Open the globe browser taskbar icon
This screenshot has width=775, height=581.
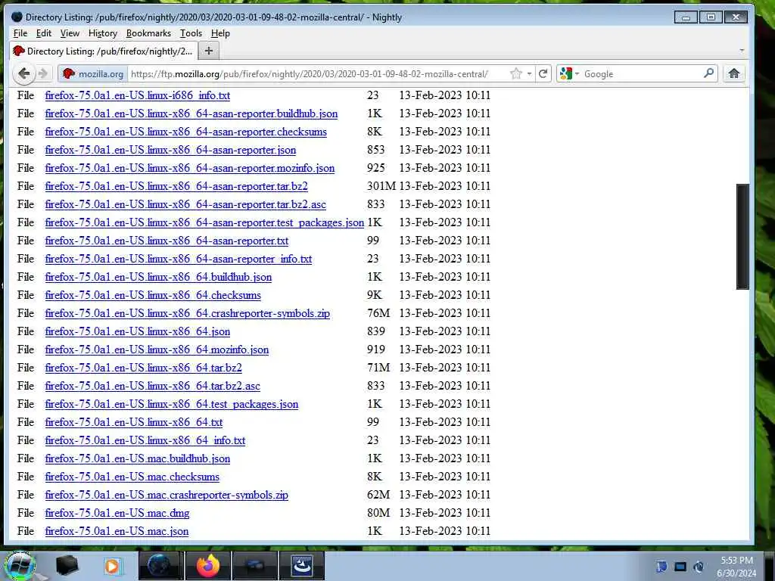click(160, 566)
